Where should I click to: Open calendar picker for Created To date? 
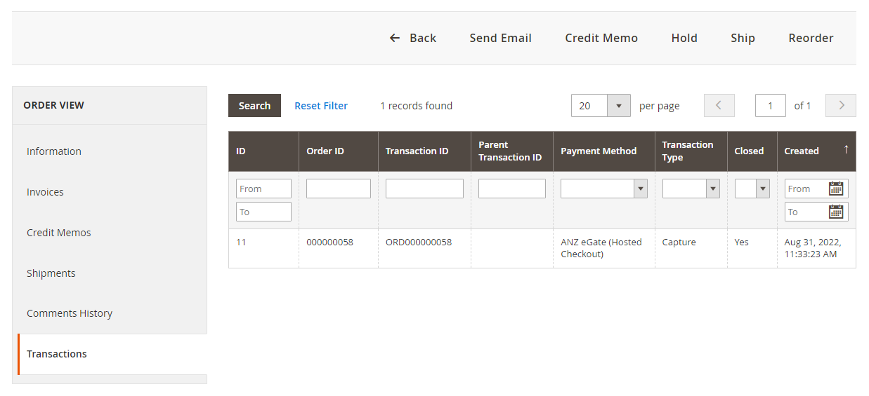pos(835,212)
